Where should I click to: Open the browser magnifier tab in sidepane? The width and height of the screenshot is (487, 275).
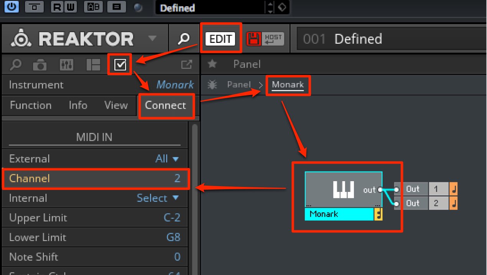tap(15, 65)
